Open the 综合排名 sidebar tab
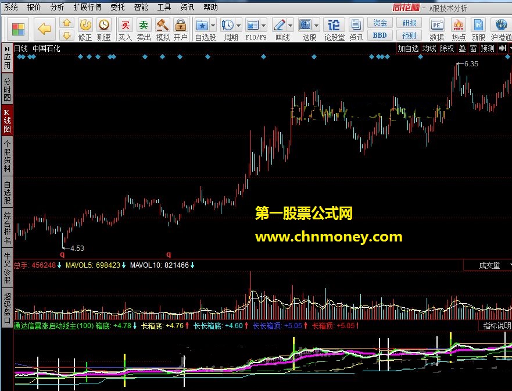Viewport: 512px width, 391px height. [7, 228]
